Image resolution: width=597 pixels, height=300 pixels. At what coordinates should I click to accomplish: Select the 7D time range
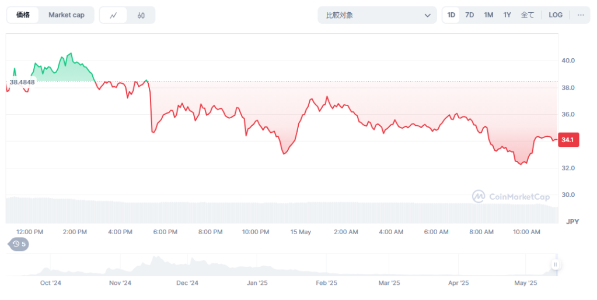tap(469, 15)
